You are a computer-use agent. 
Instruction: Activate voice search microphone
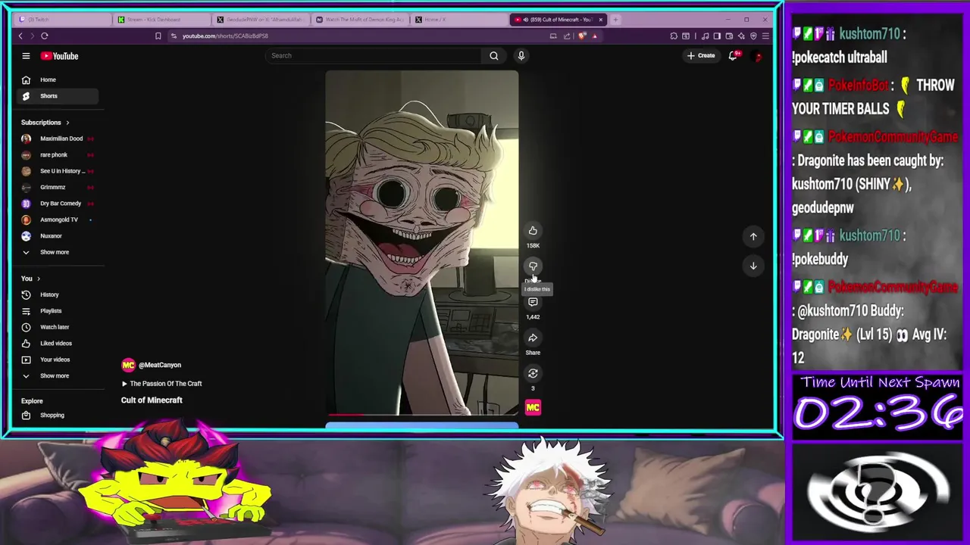pyautogui.click(x=521, y=55)
